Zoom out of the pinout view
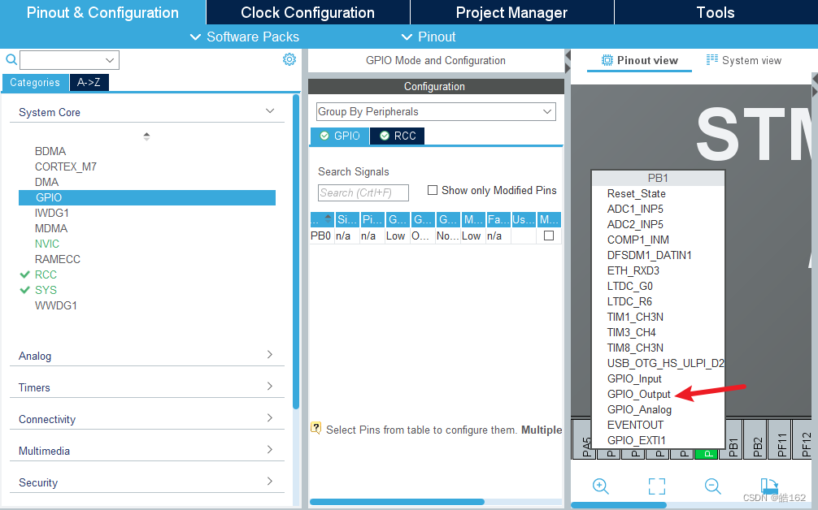 712,486
